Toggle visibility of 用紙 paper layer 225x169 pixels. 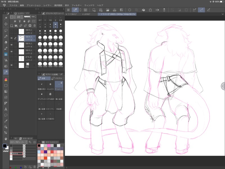(x=12, y=65)
